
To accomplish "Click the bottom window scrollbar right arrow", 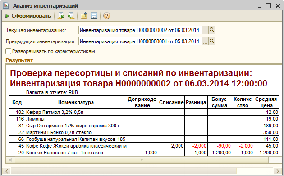I will tap(278, 171).
